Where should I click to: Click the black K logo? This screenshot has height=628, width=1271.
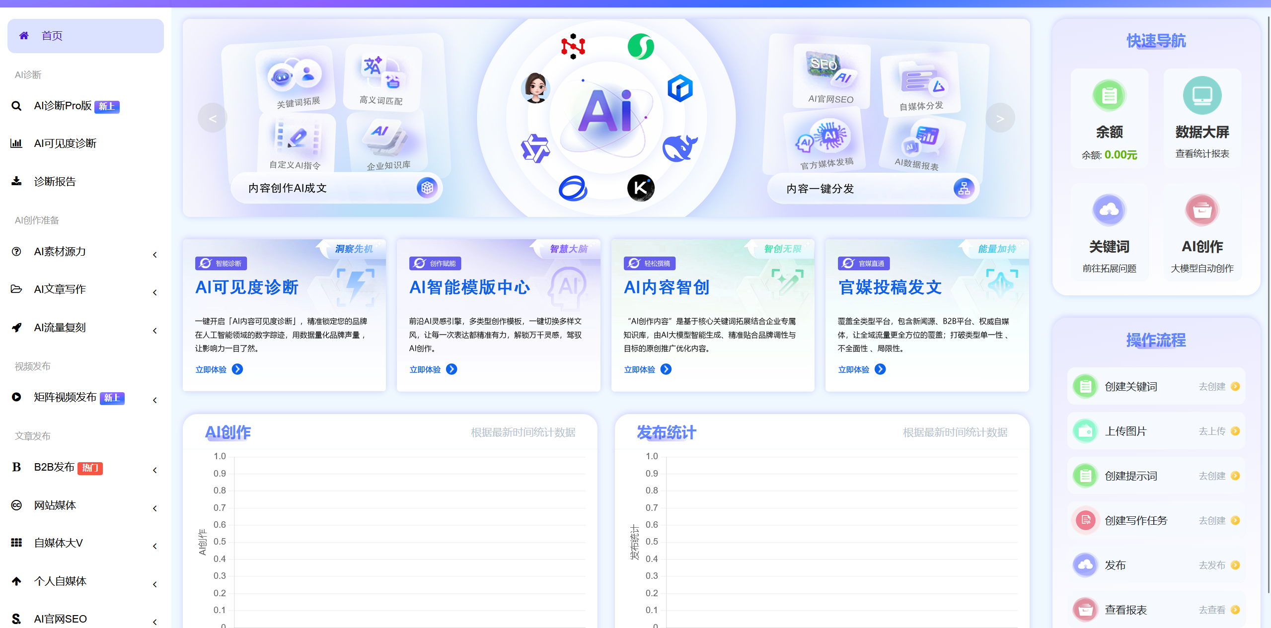[640, 188]
